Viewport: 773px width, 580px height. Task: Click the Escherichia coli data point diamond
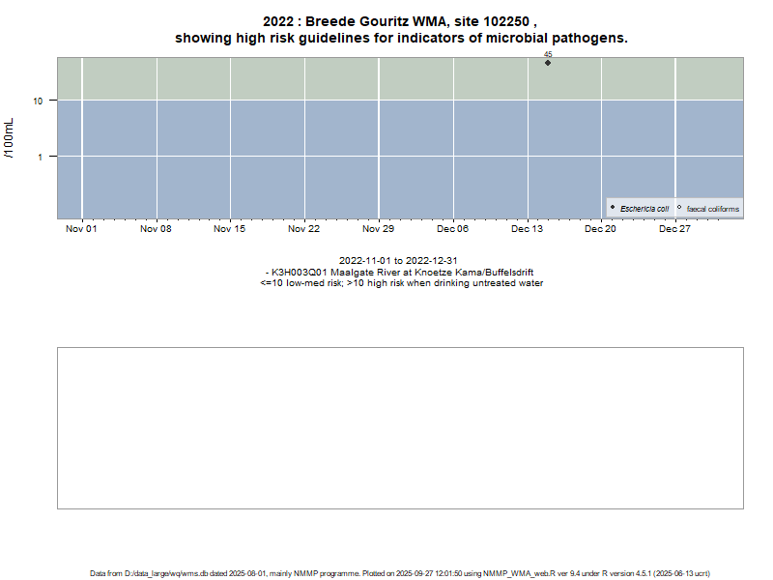point(548,63)
